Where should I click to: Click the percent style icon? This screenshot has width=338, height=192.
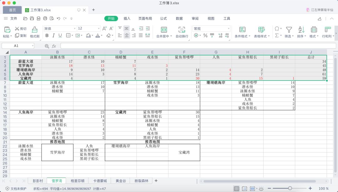pos(205,36)
